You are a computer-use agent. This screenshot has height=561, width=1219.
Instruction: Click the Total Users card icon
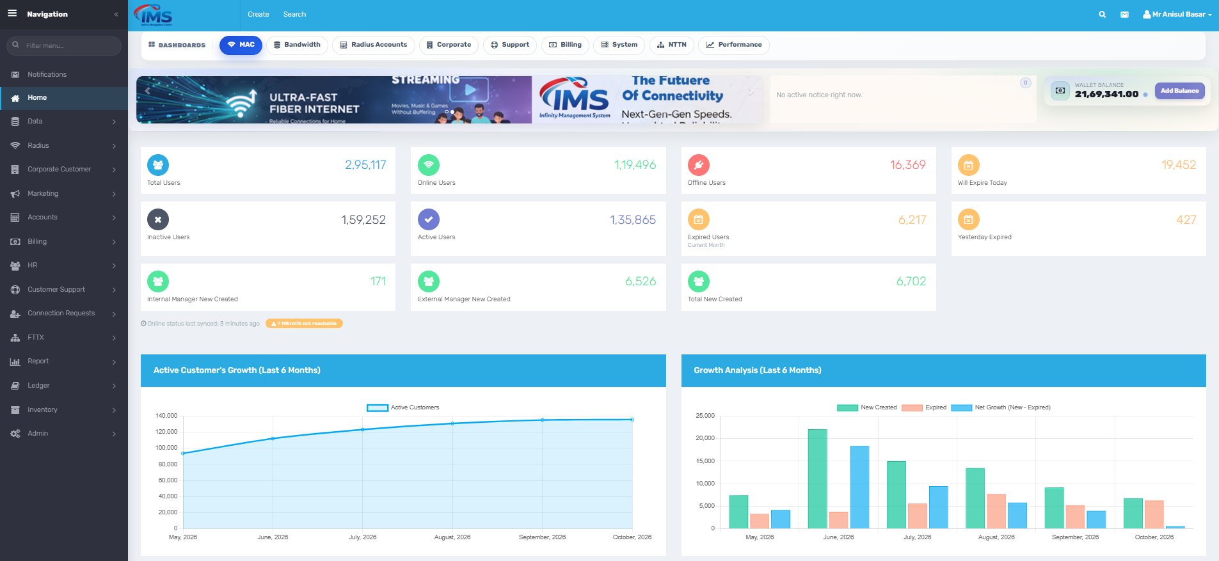click(158, 165)
